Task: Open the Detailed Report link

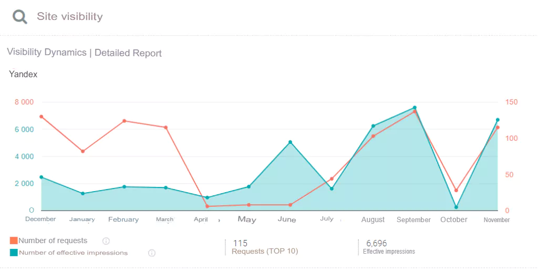Action: coord(128,53)
